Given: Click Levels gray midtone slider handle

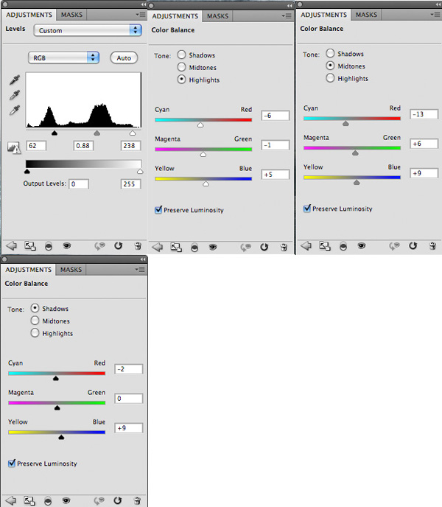Looking at the screenshot, I should click(x=97, y=133).
